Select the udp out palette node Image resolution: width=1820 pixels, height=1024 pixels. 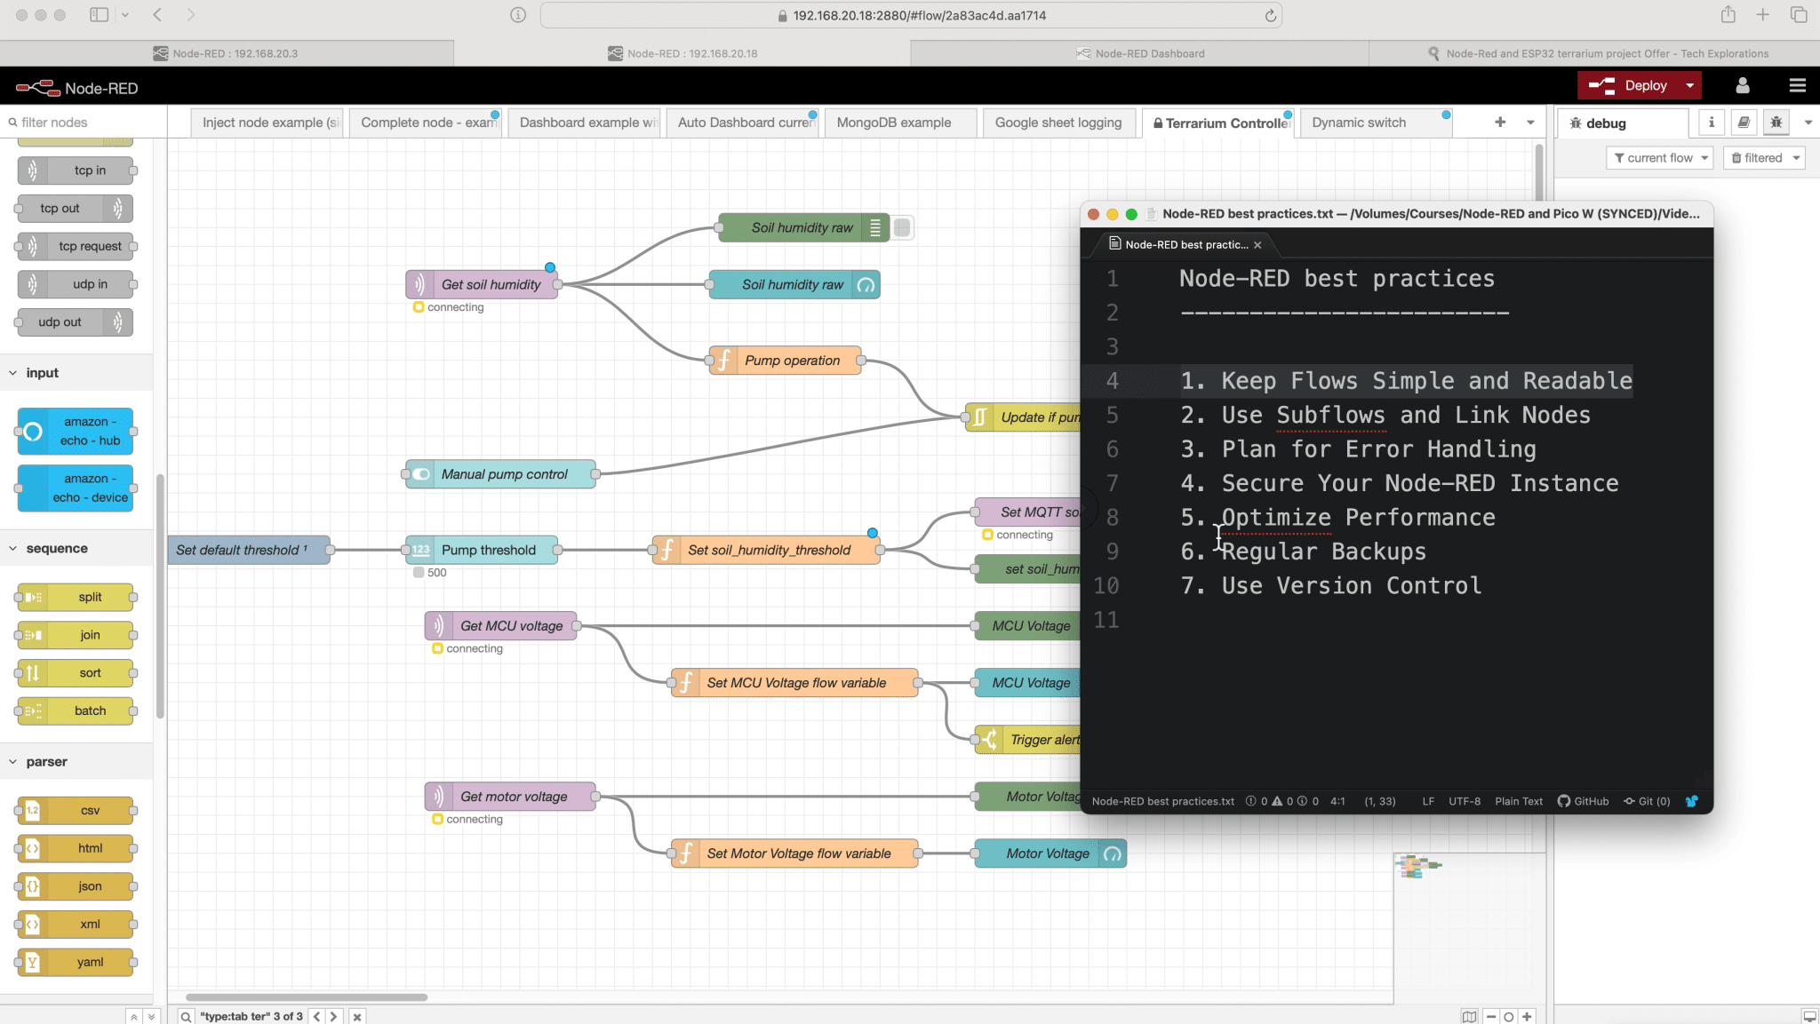[76, 322]
